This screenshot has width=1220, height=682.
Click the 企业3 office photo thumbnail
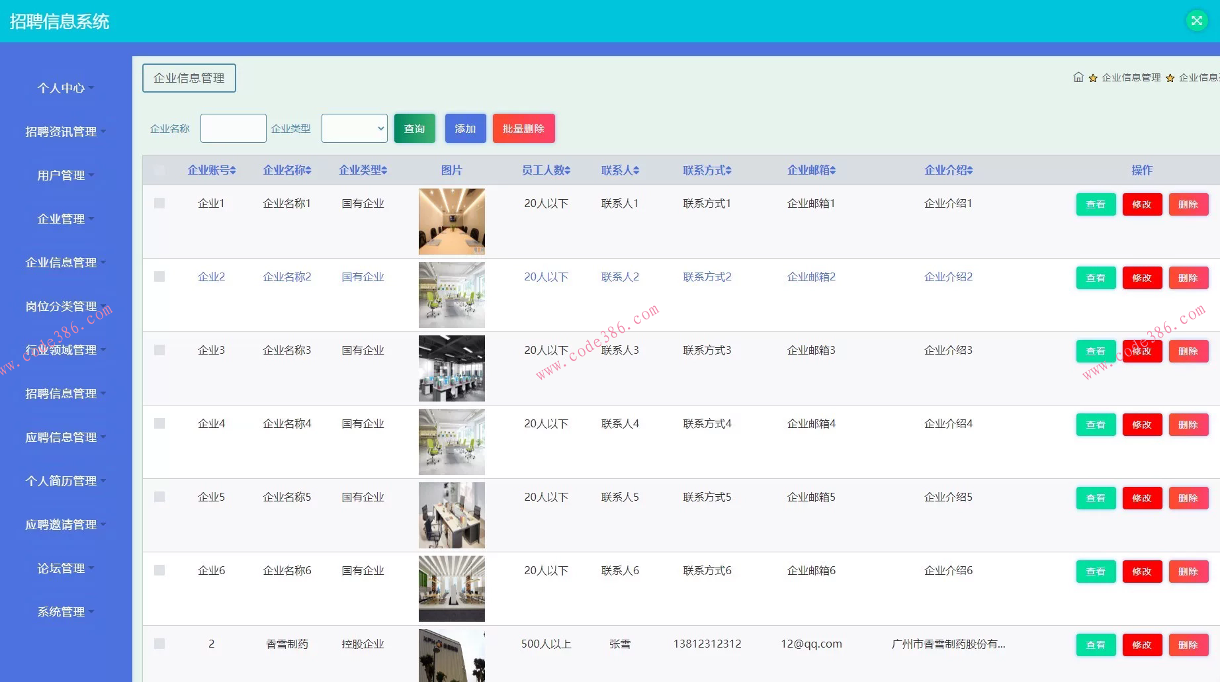point(451,368)
